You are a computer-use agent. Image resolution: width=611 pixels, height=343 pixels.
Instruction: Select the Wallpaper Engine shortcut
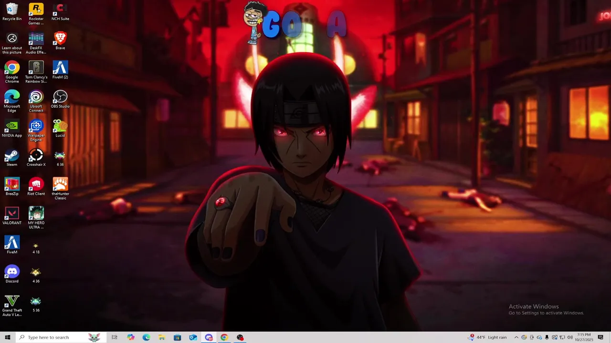pos(36,131)
